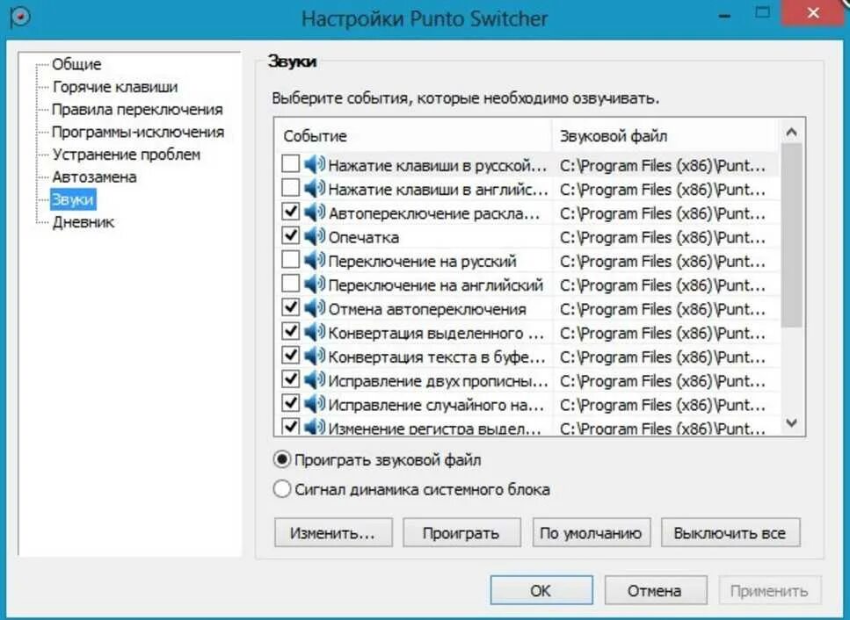Click speaker icon for Нажатие клавиши в английс row
Viewport: 850px width, 620px height.
(x=315, y=188)
